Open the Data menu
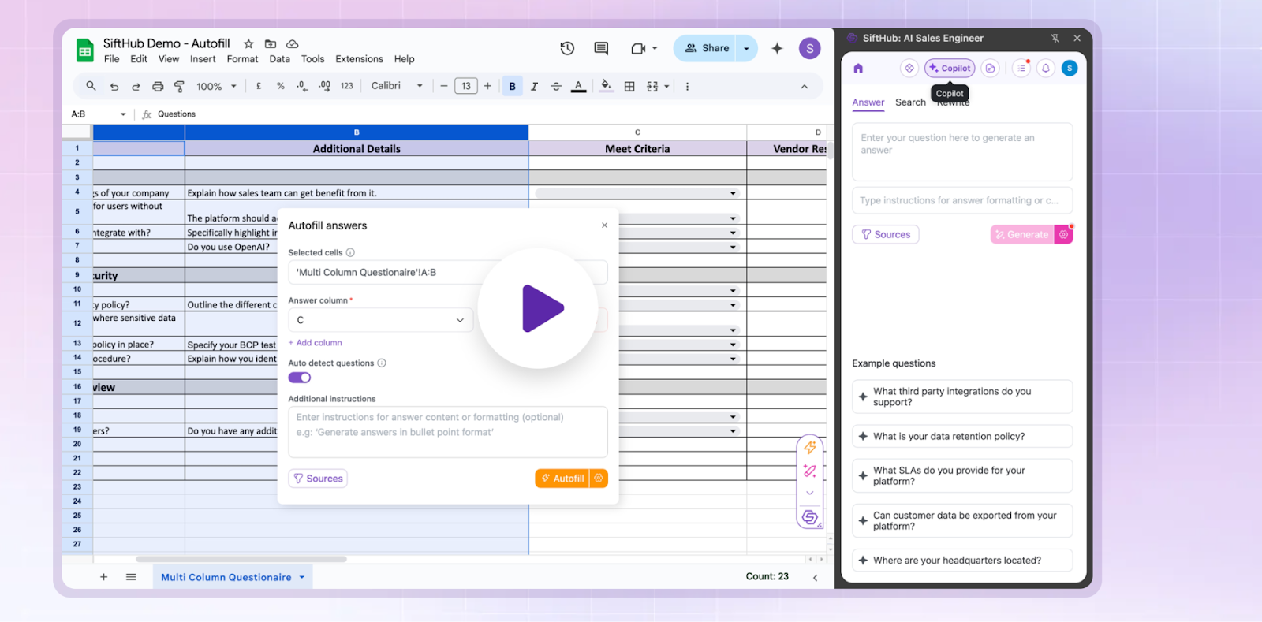 tap(280, 59)
